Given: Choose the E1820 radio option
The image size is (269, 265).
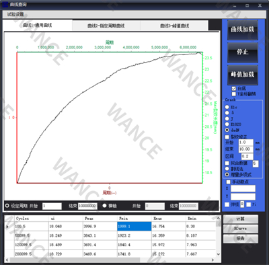Looking at the screenshot, I should coord(227,124).
